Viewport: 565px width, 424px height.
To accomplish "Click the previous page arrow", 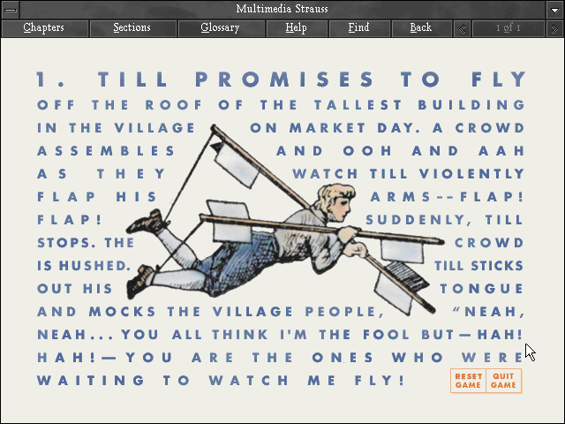I will point(463,28).
